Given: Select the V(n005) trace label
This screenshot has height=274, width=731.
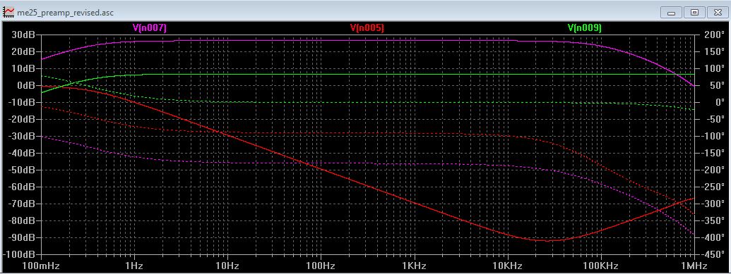Looking at the screenshot, I should click(x=367, y=28).
